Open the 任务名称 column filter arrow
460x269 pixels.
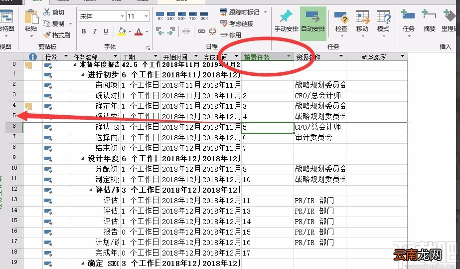click(115, 56)
